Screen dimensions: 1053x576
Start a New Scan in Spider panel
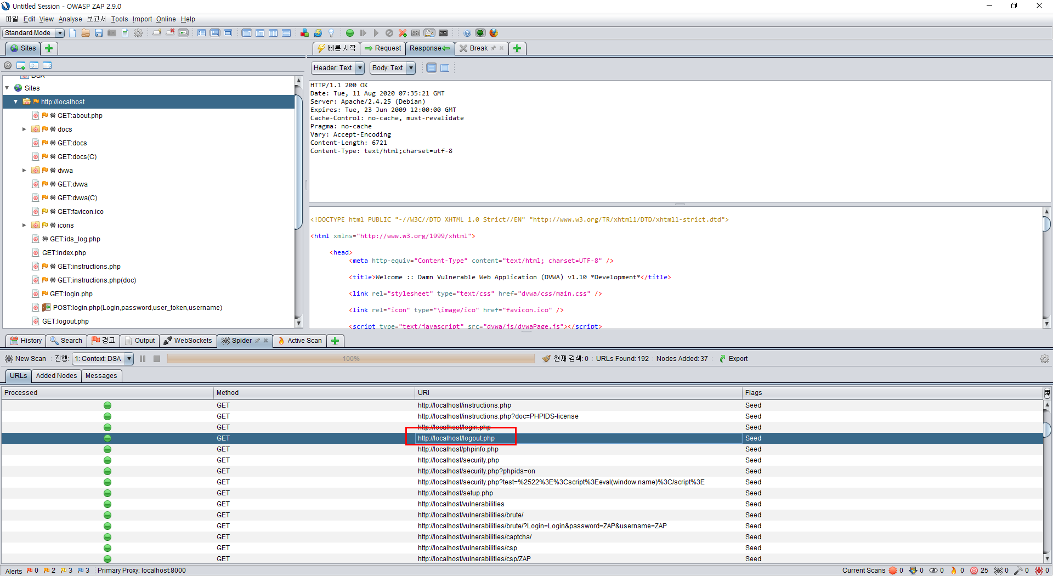click(x=25, y=359)
